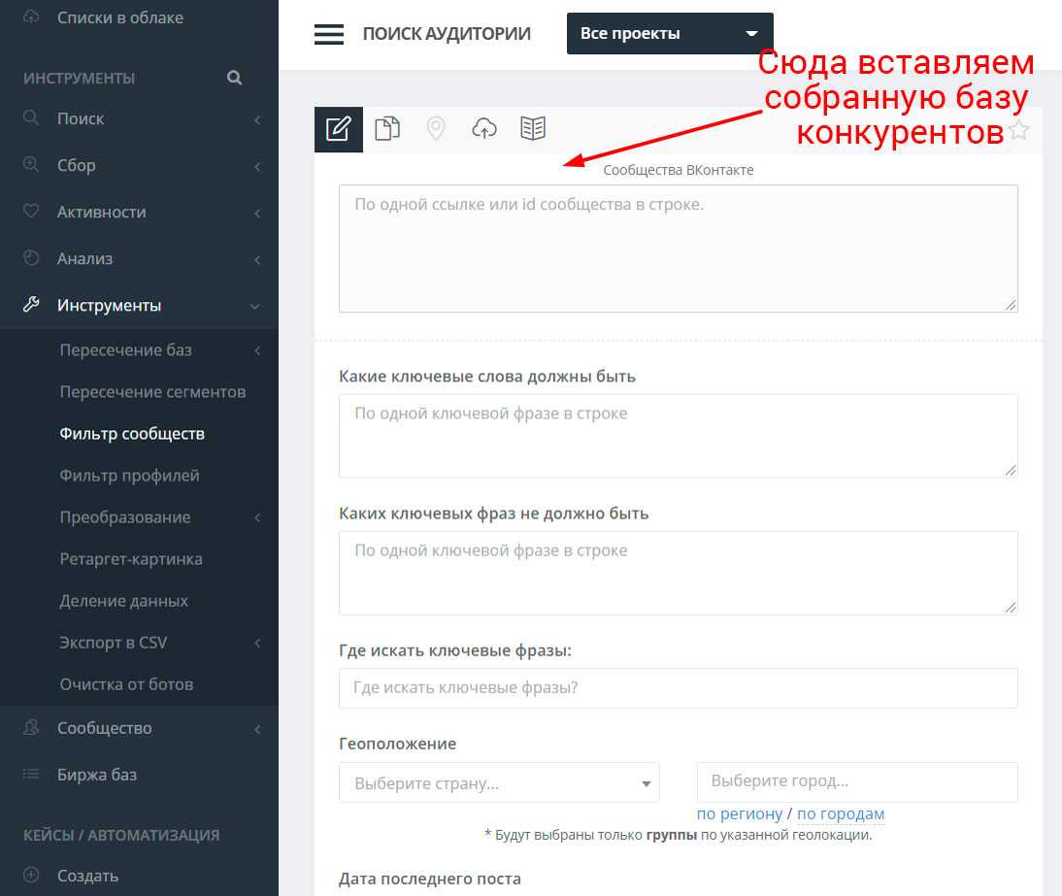The width and height of the screenshot is (1062, 896).
Task: Open the Все проекты dropdown
Action: click(x=670, y=34)
